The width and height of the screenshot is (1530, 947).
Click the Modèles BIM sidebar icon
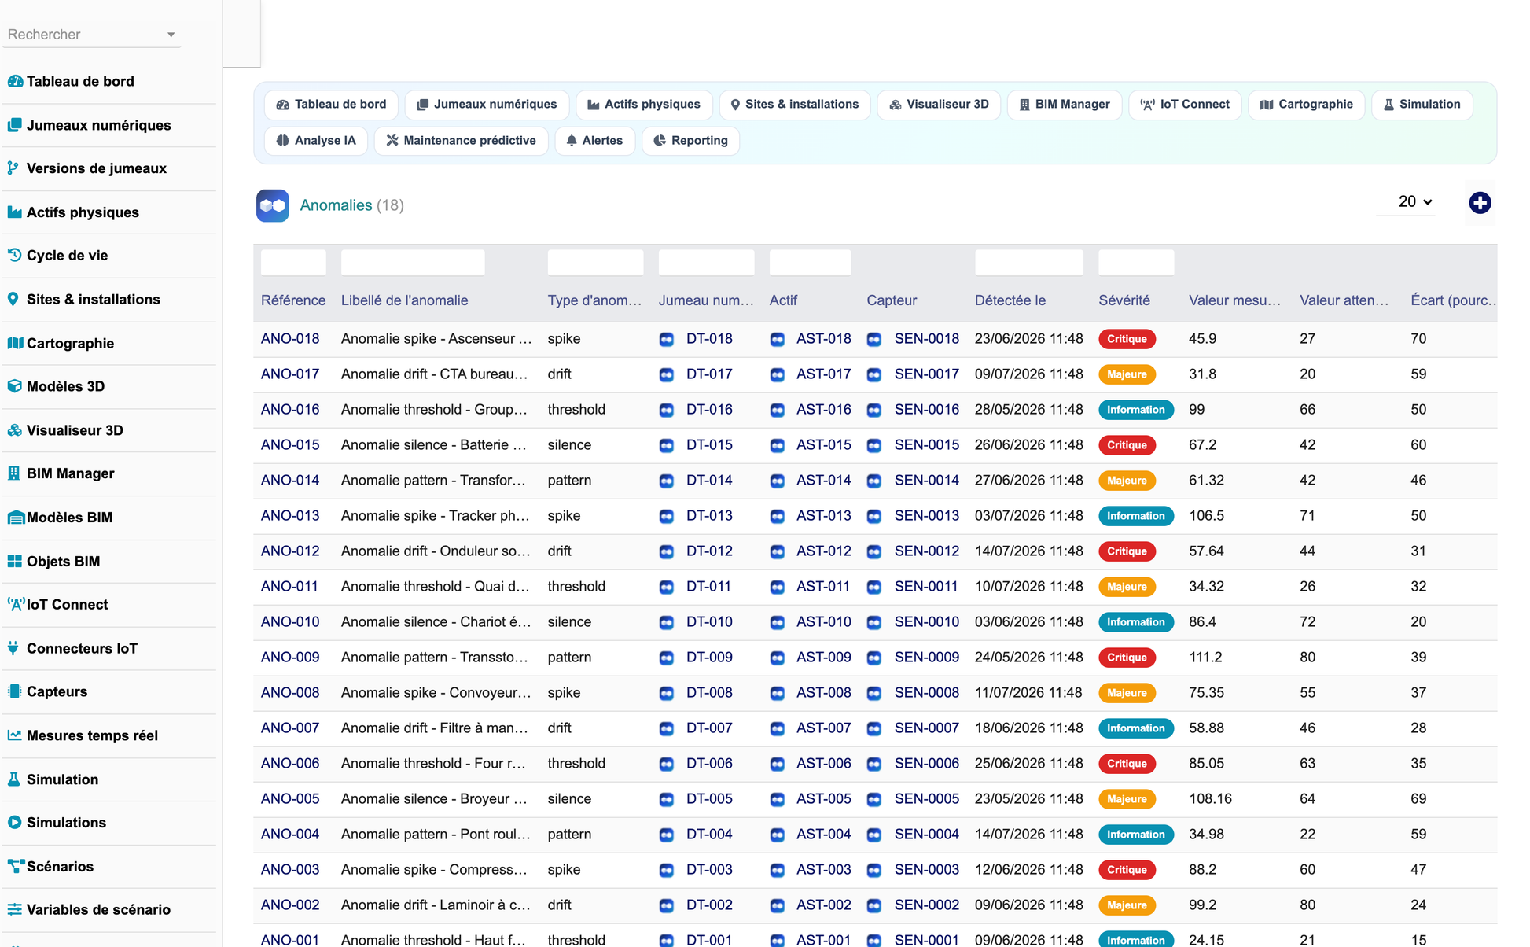[16, 518]
